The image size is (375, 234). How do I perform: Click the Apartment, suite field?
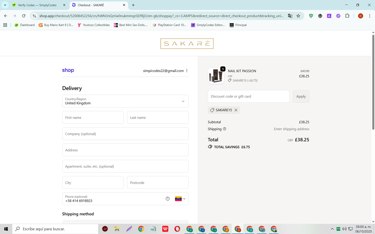pyautogui.click(x=125, y=166)
